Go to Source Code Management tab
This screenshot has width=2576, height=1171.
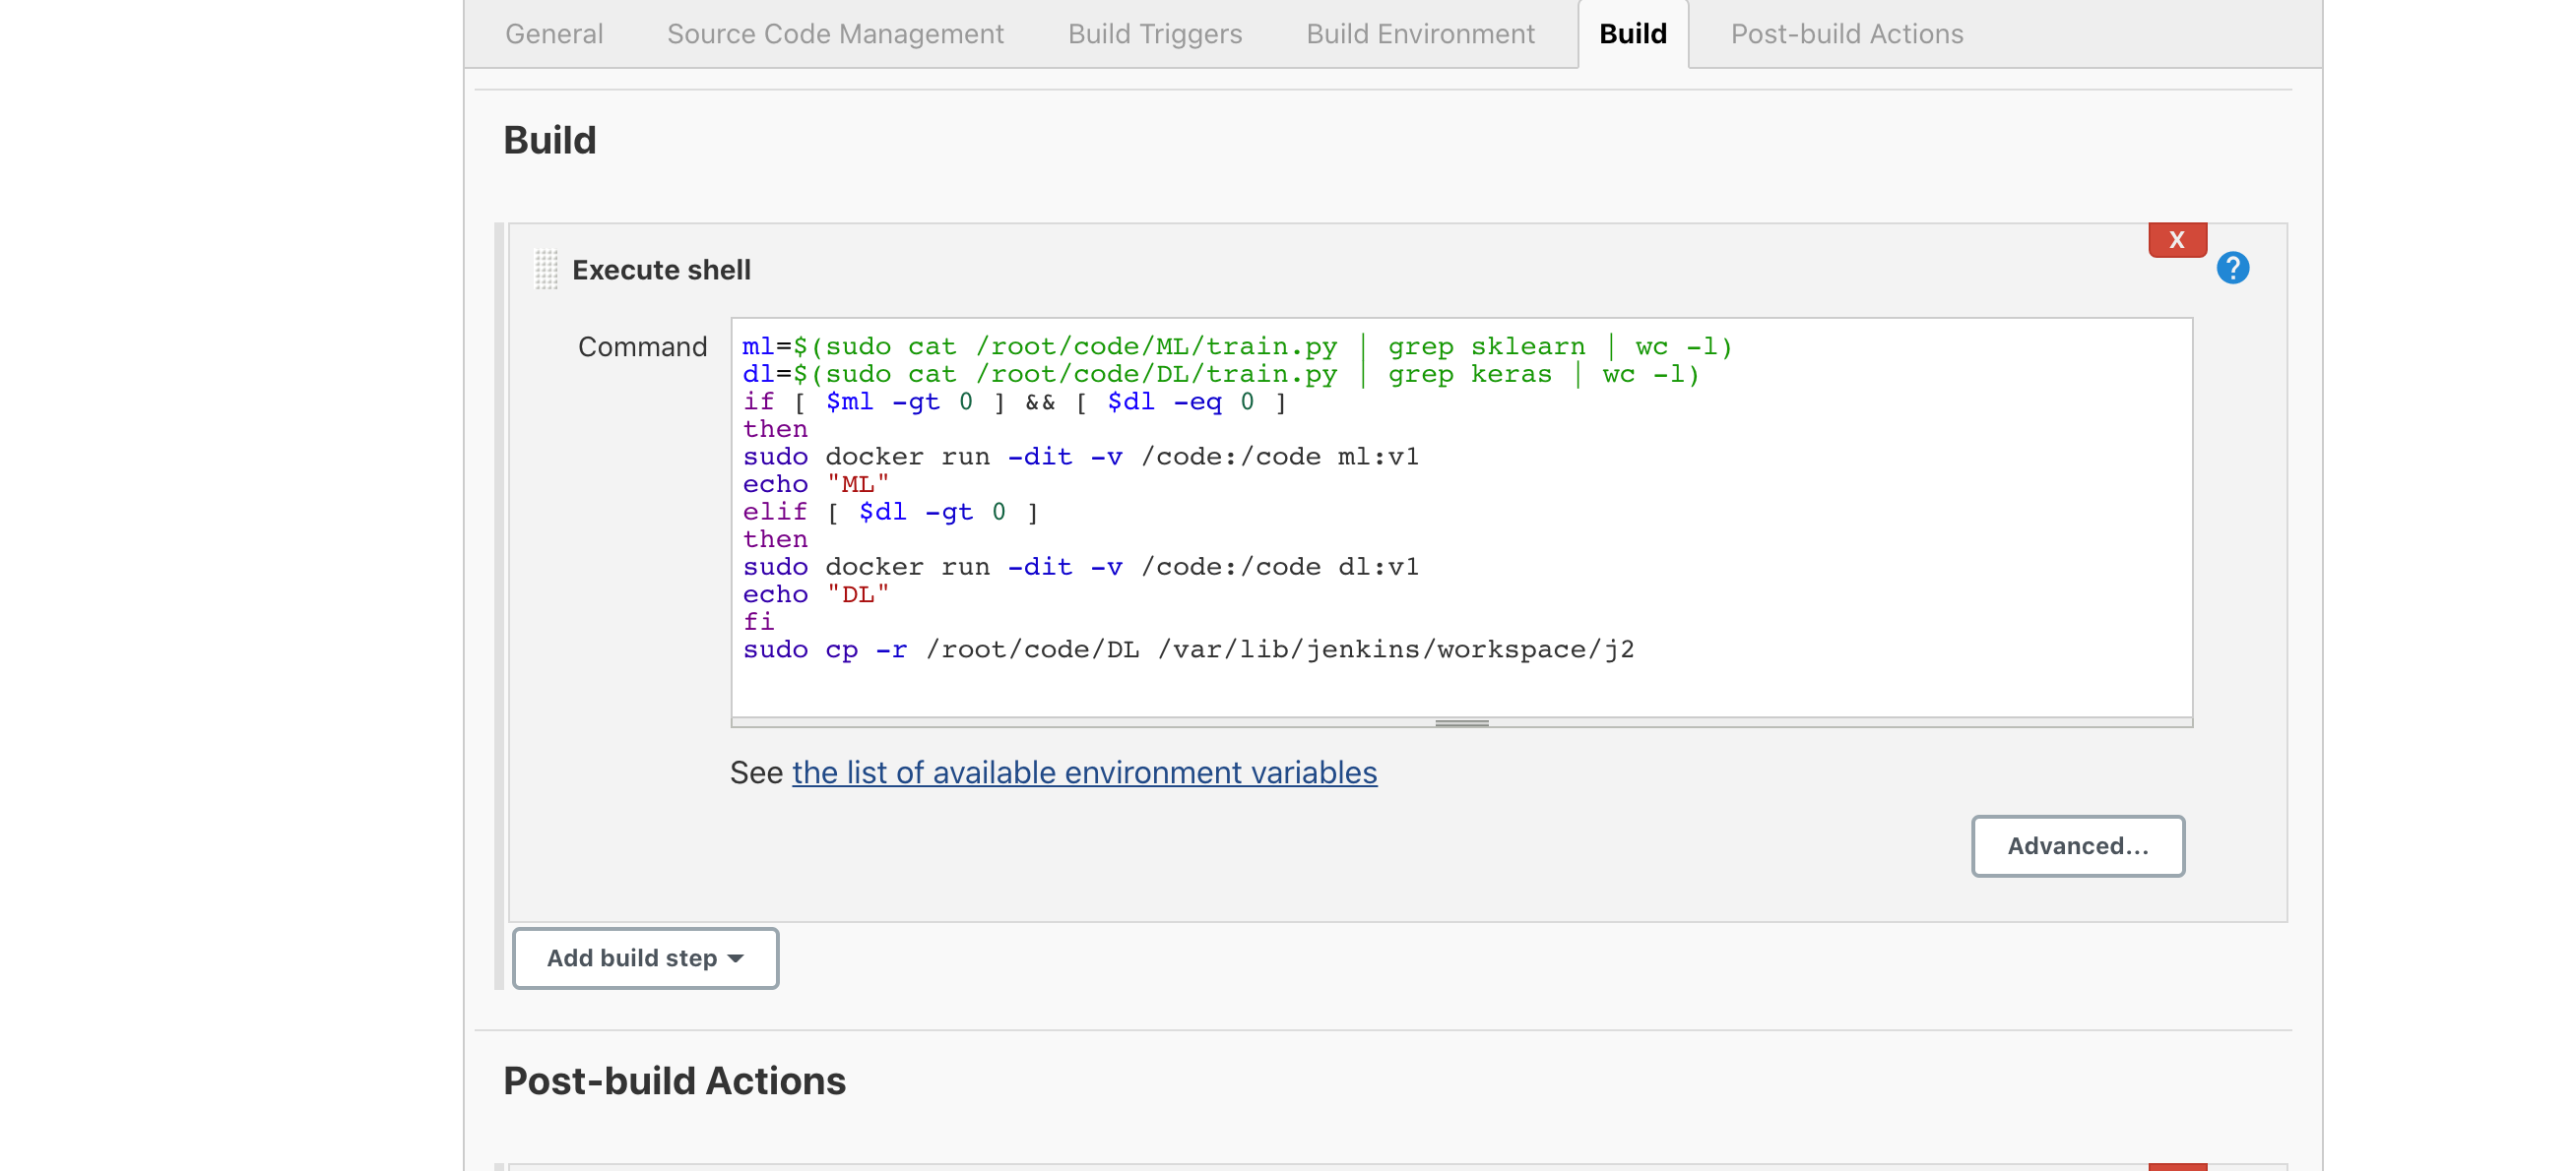[835, 34]
